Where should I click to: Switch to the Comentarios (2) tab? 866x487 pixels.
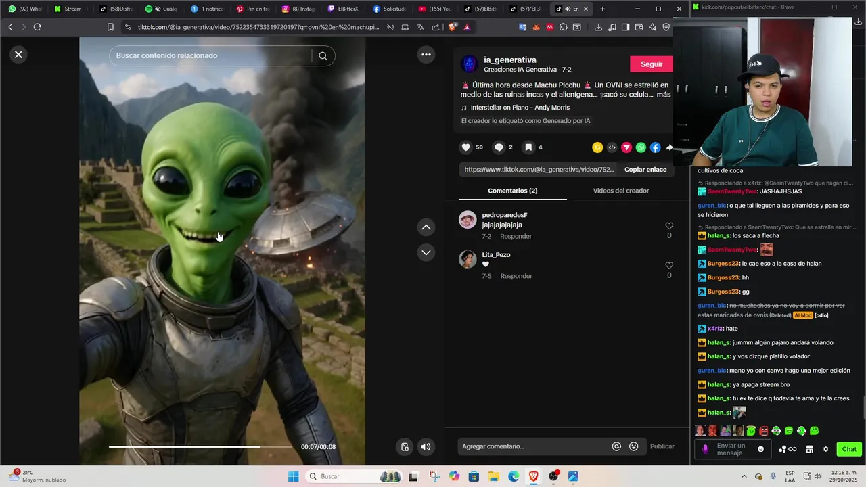[x=513, y=191]
